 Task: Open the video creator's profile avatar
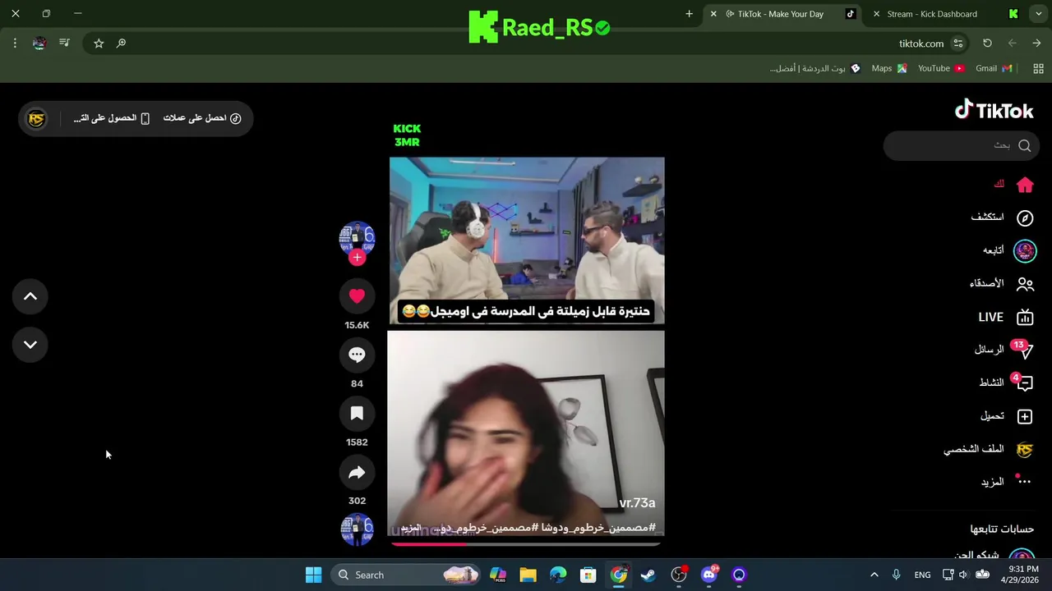click(357, 238)
